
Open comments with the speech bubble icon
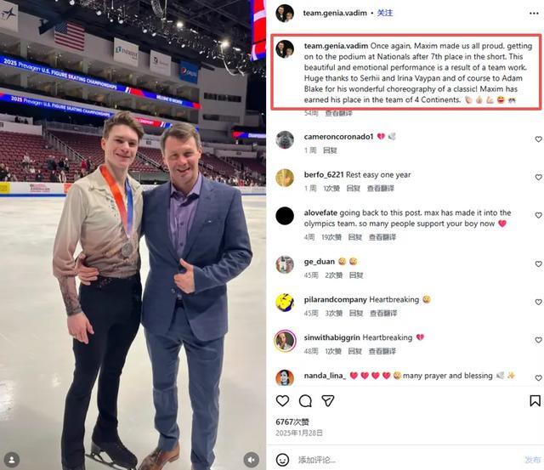(x=305, y=401)
